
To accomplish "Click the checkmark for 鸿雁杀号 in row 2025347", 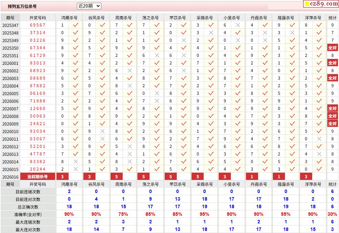I will 75,25.
